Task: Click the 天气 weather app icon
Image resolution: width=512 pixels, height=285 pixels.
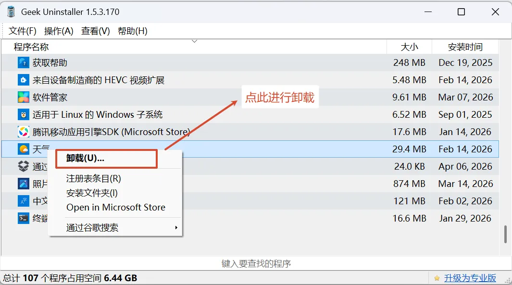Action: coord(24,149)
